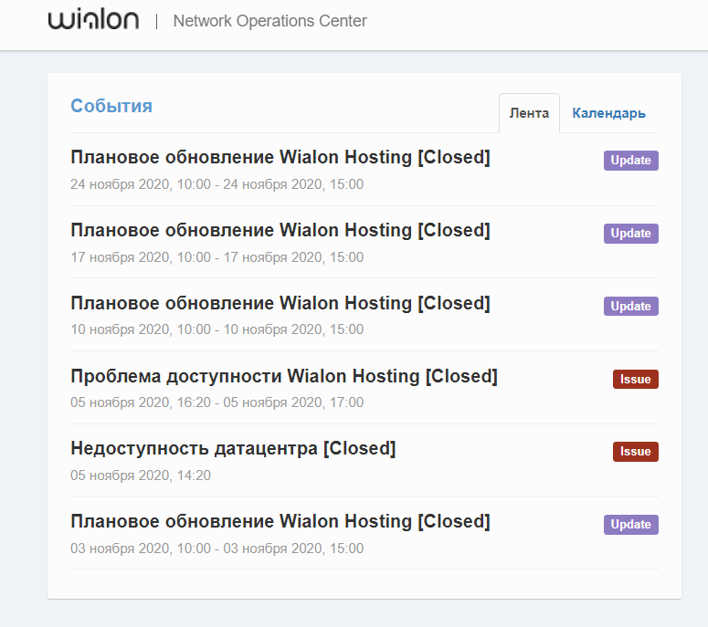This screenshot has width=708, height=627.
Task: Click Update badge for 03 ноября event
Action: pos(630,525)
